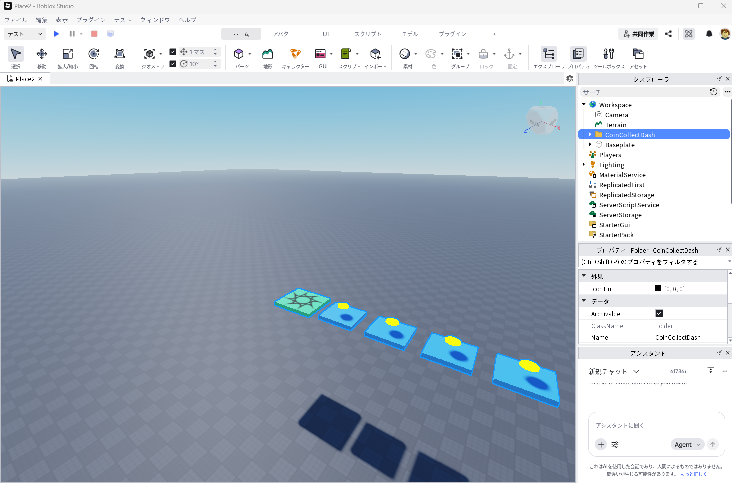Toggle the 10° rotation snapping checkbox
This screenshot has height=496, width=732.
pyautogui.click(x=173, y=64)
